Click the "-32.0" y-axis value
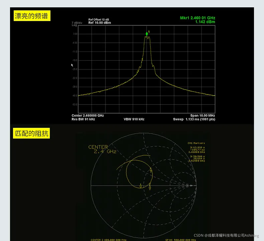 click(x=75, y=78)
